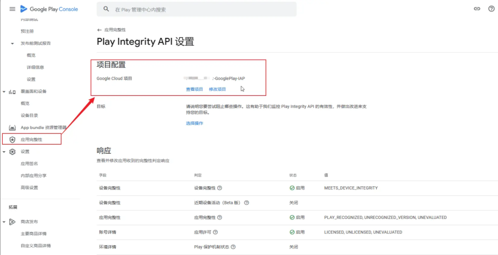Open 自定义商品详情 in sidebar
The image size is (498, 255).
click(x=36, y=245)
